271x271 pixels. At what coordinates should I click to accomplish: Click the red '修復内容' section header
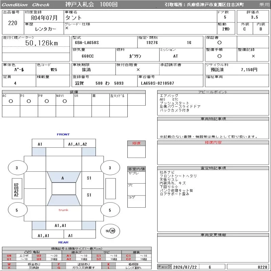213,142
